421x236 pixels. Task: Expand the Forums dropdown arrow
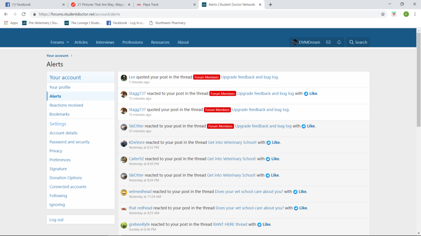click(68, 42)
